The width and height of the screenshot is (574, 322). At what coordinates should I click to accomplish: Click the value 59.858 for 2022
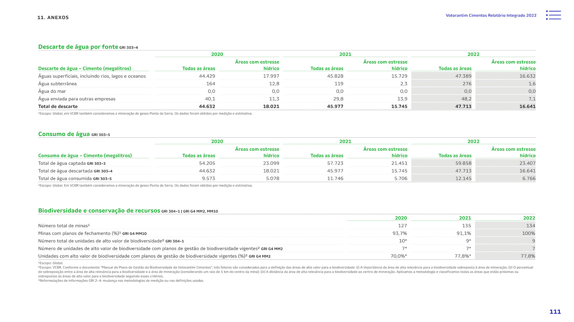pyautogui.click(x=463, y=163)
